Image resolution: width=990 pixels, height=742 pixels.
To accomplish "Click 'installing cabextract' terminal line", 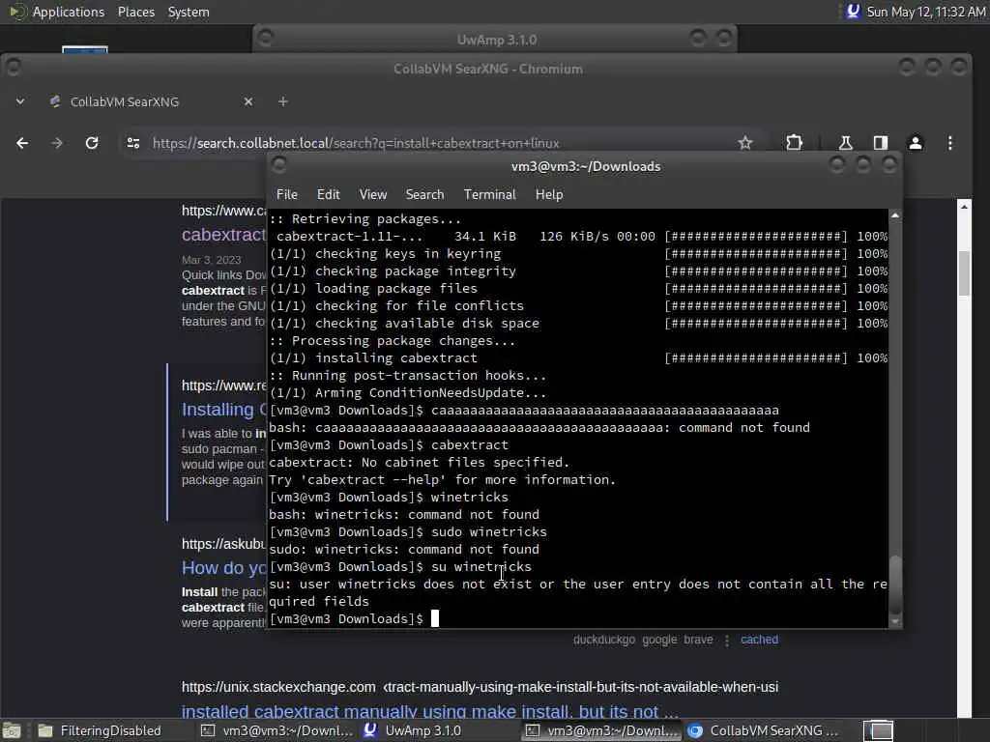I will pos(373,357).
